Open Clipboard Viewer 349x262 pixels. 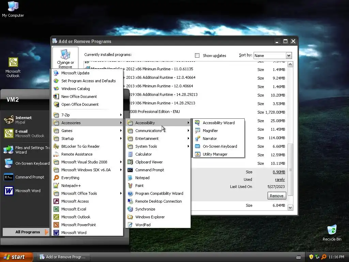point(158,162)
